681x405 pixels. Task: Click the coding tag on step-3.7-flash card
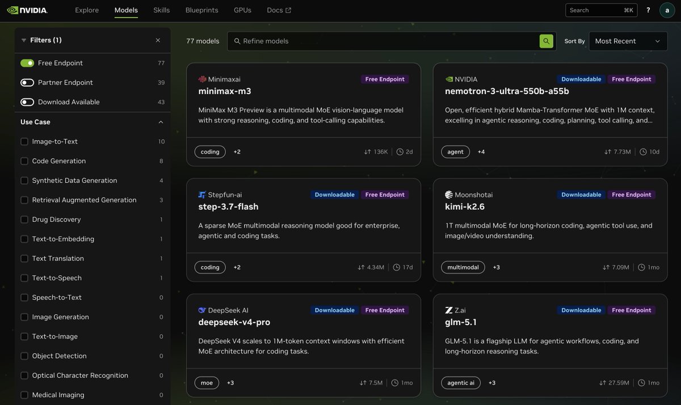coord(210,267)
